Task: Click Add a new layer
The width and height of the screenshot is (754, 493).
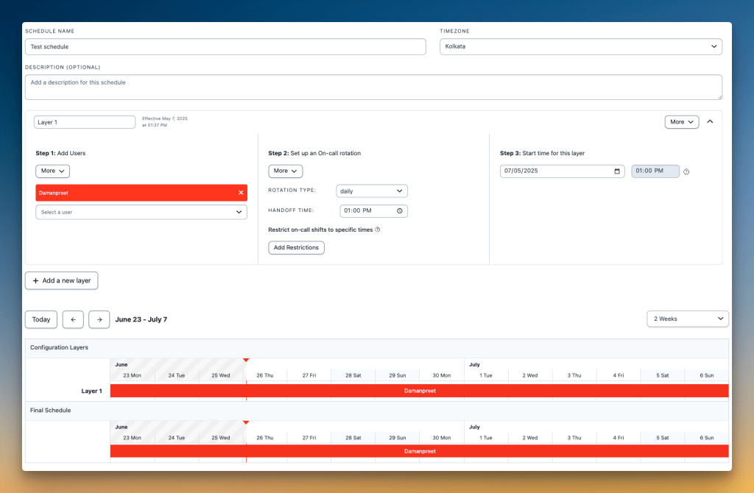Action: click(61, 280)
